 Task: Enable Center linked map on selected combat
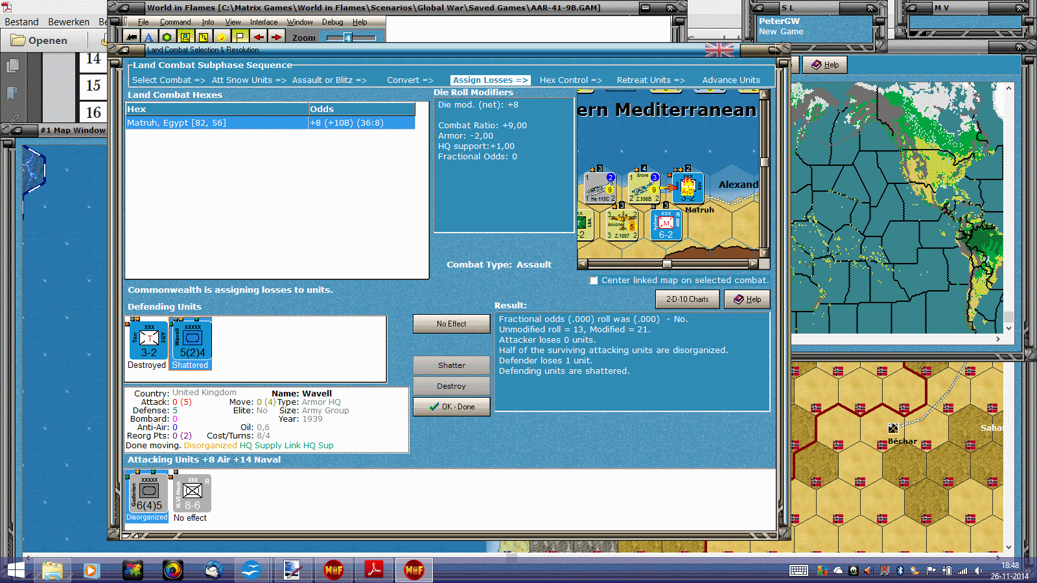[x=593, y=280]
